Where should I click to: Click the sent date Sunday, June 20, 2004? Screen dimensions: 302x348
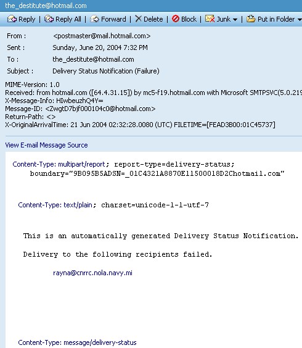pos(87,48)
